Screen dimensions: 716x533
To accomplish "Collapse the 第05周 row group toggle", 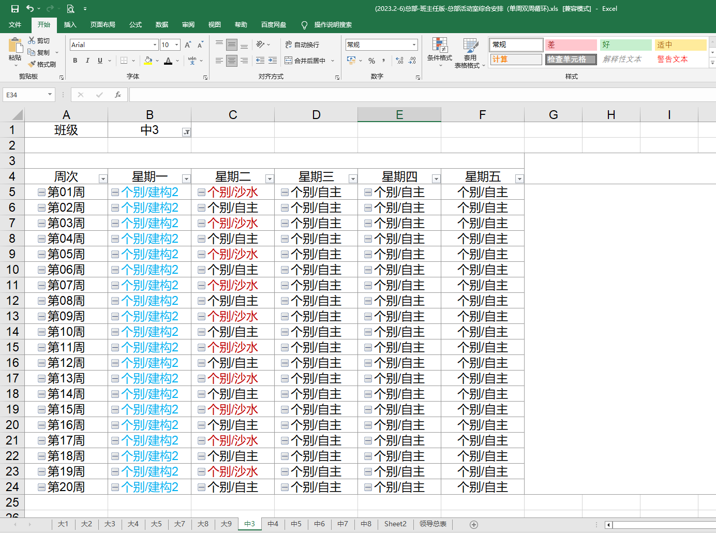I will click(x=41, y=254).
